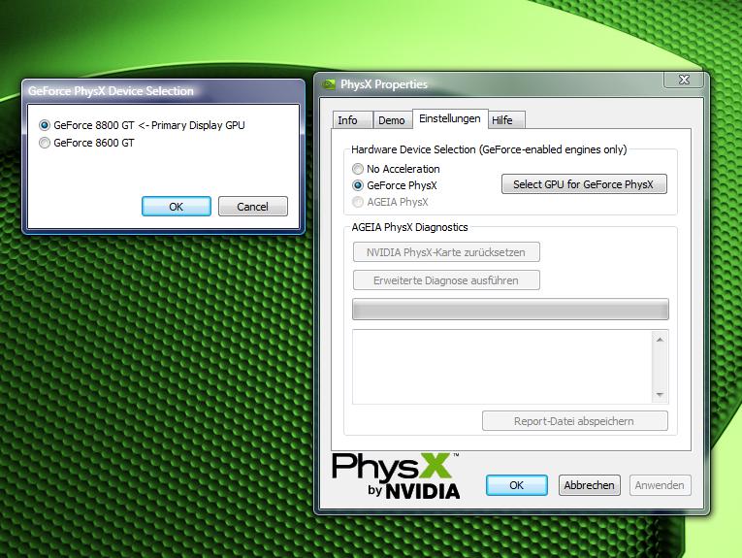
Task: Click the 'Hardware Device Selection' group label
Action: [x=489, y=149]
